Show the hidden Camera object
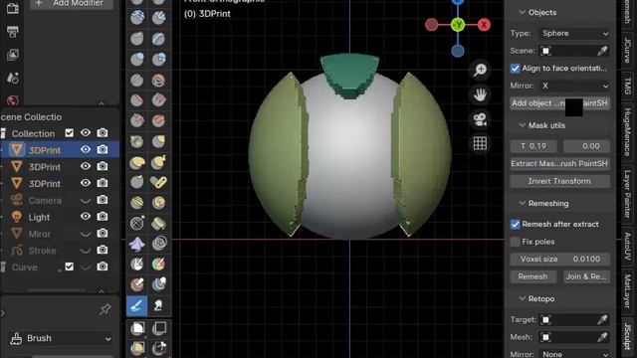The image size is (637, 358). click(86, 201)
